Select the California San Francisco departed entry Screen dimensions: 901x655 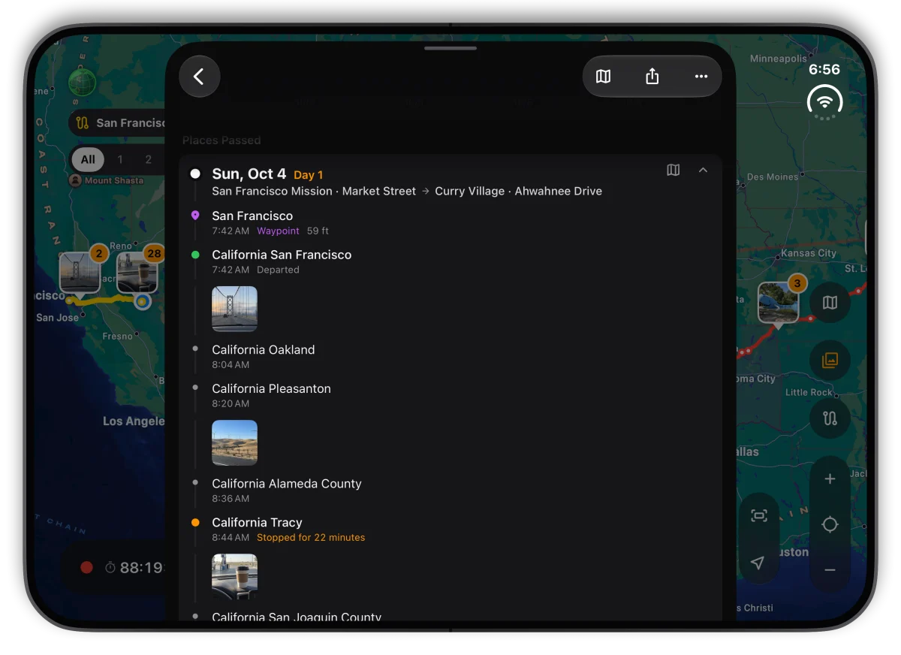[450, 261]
